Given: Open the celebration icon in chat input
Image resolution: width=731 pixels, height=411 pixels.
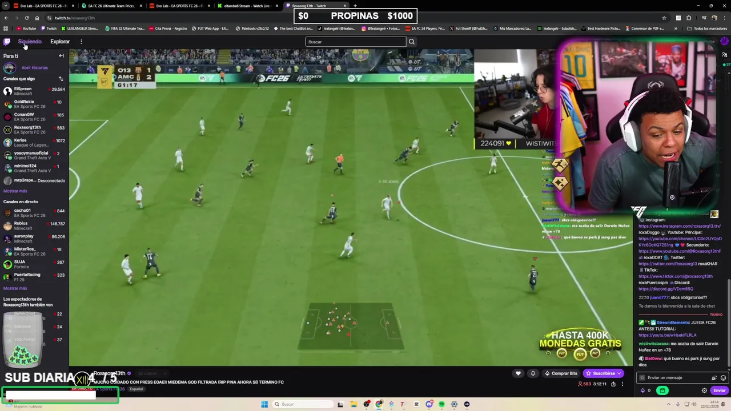Looking at the screenshot, I should pyautogui.click(x=714, y=378).
